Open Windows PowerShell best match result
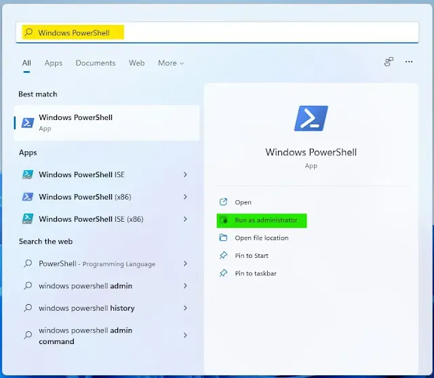 pyautogui.click(x=106, y=123)
